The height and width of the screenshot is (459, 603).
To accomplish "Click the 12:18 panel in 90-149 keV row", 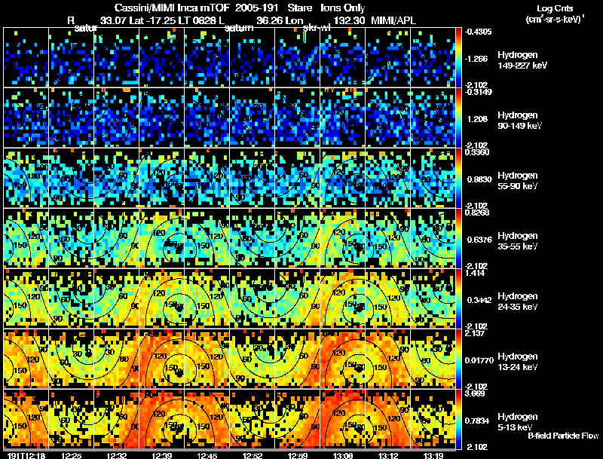I will click(26, 118).
